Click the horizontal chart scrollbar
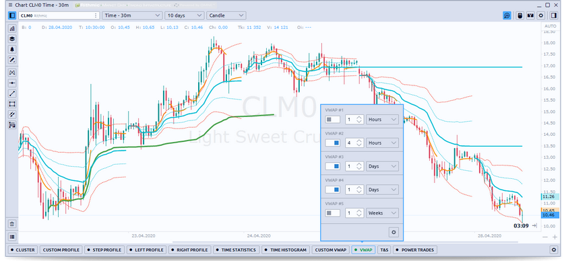 (345, 242)
